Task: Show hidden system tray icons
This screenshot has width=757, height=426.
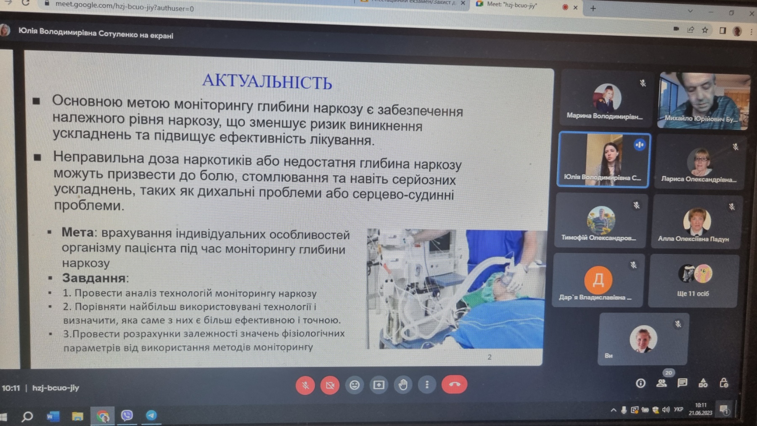Action: [x=613, y=410]
